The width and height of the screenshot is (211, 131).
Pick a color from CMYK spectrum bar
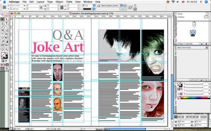(194, 98)
